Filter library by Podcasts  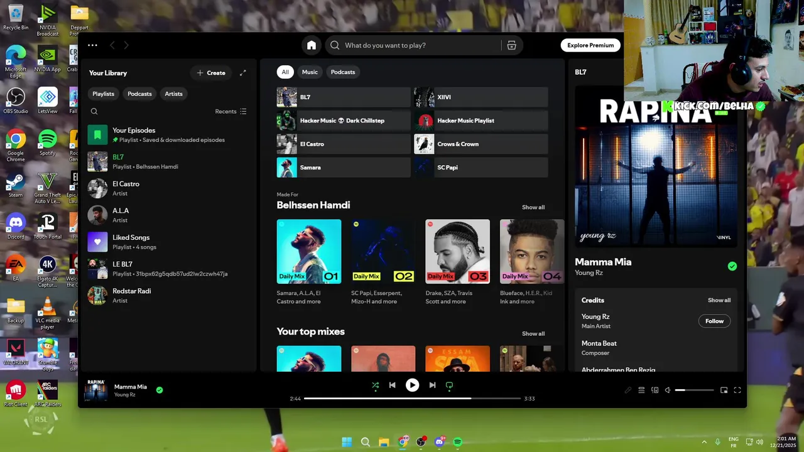tap(139, 94)
